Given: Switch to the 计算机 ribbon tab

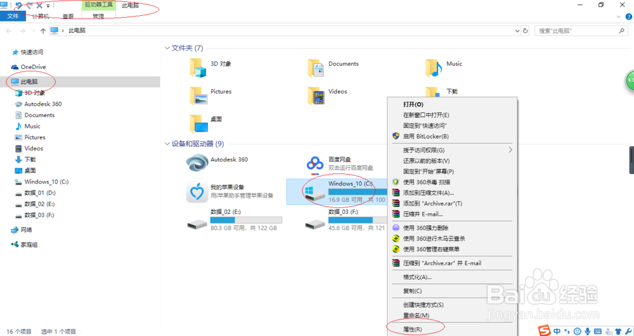Looking at the screenshot, I should tap(41, 16).
